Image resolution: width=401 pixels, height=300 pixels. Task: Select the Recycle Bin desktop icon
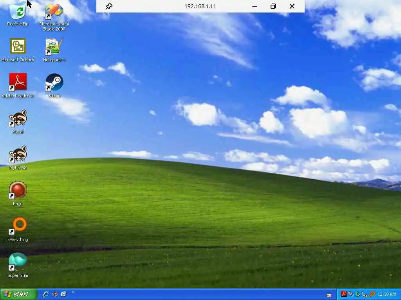click(x=18, y=13)
